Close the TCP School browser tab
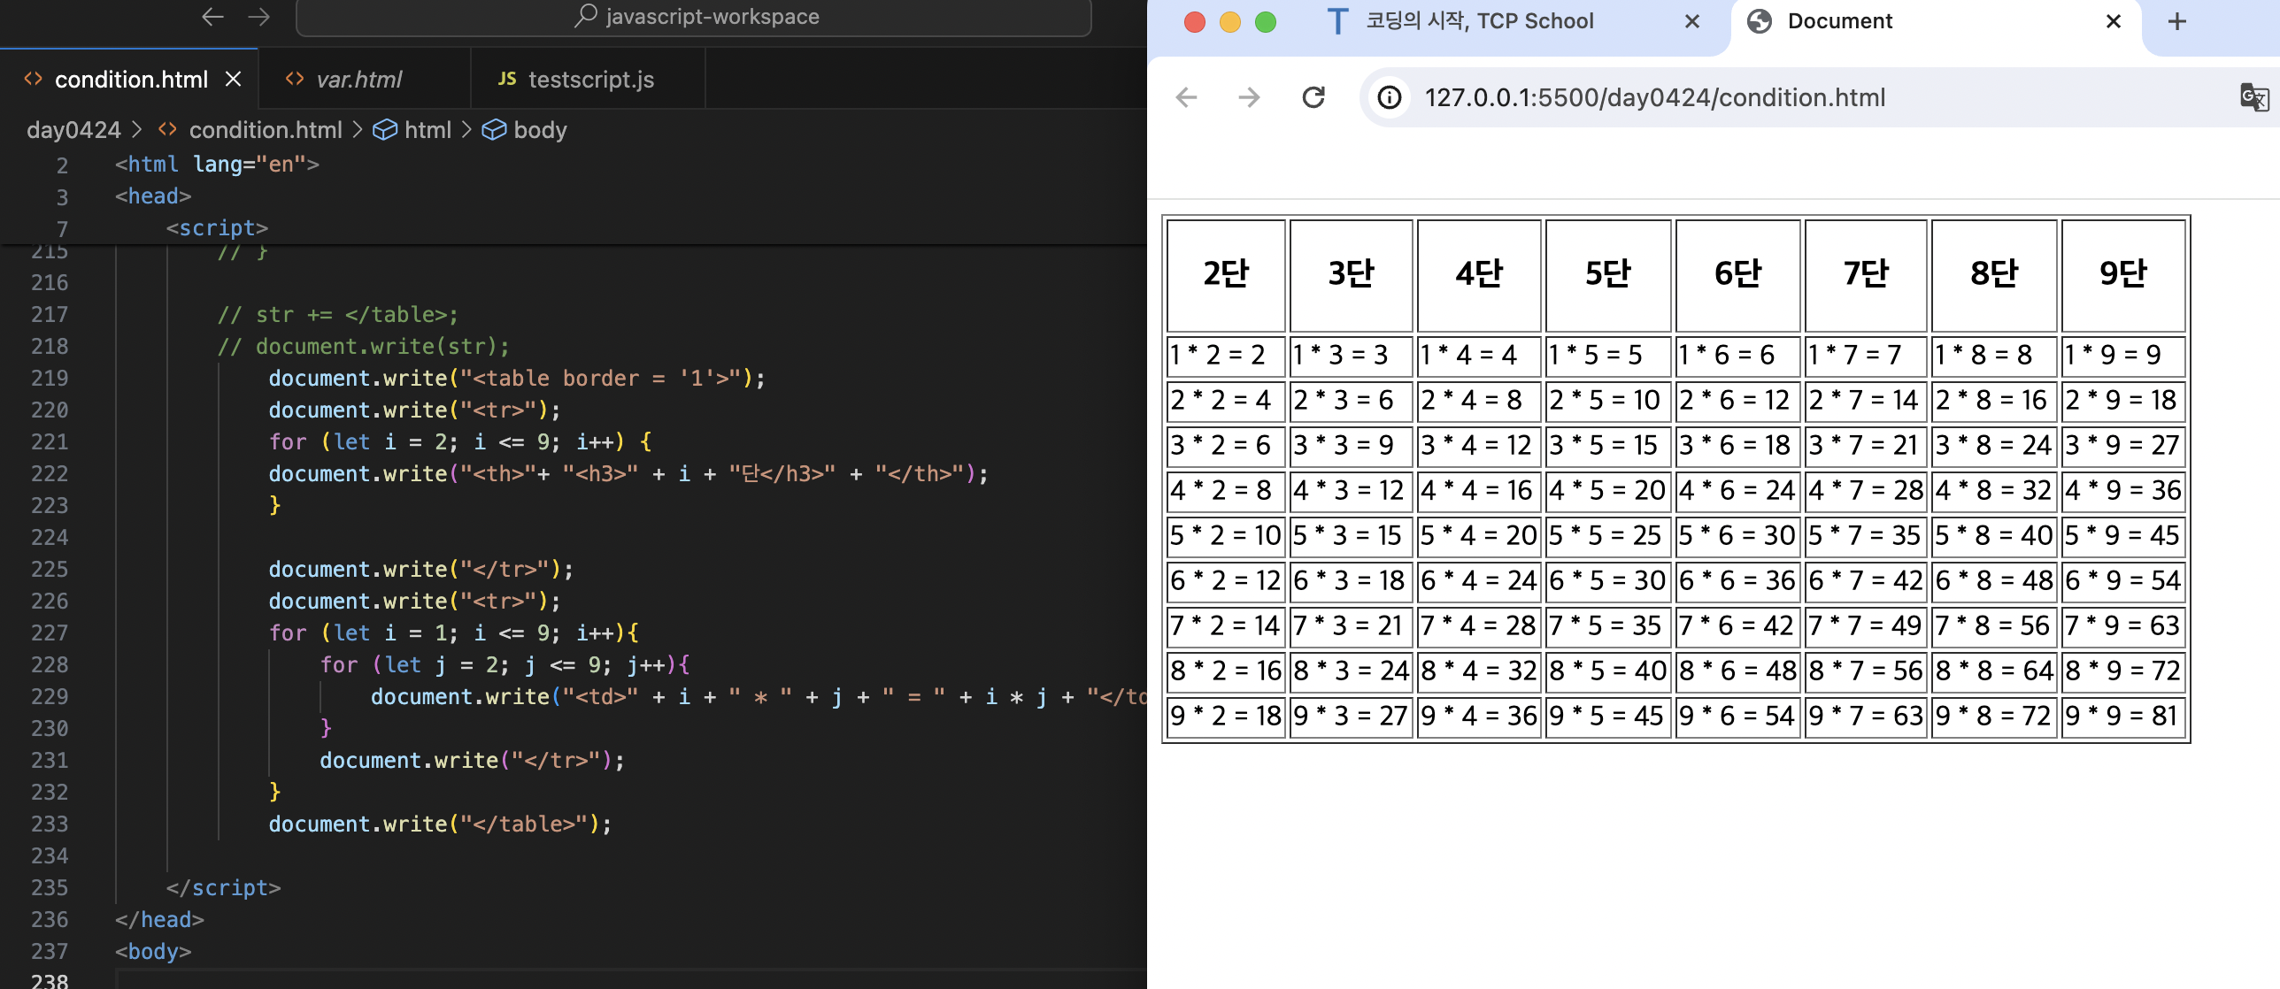This screenshot has height=989, width=2280. click(x=1691, y=21)
